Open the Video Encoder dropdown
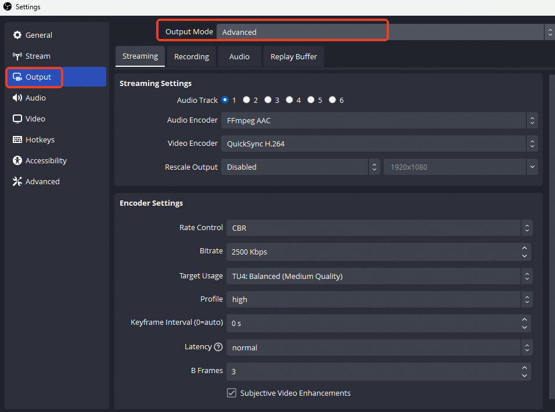The width and height of the screenshot is (555, 412). 380,144
